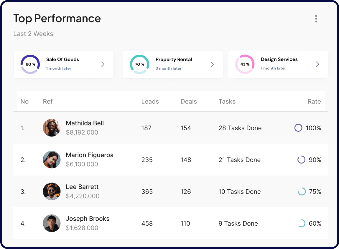
Task: Open Marion Figueroa's profile name
Action: 90,155
